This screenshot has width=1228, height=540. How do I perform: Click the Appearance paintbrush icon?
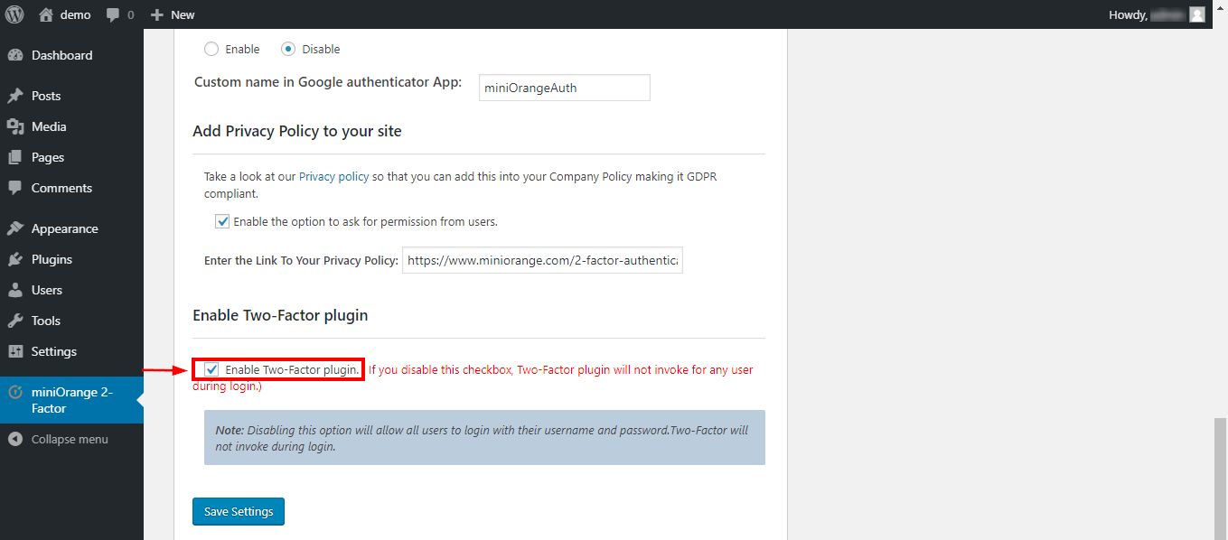point(15,228)
